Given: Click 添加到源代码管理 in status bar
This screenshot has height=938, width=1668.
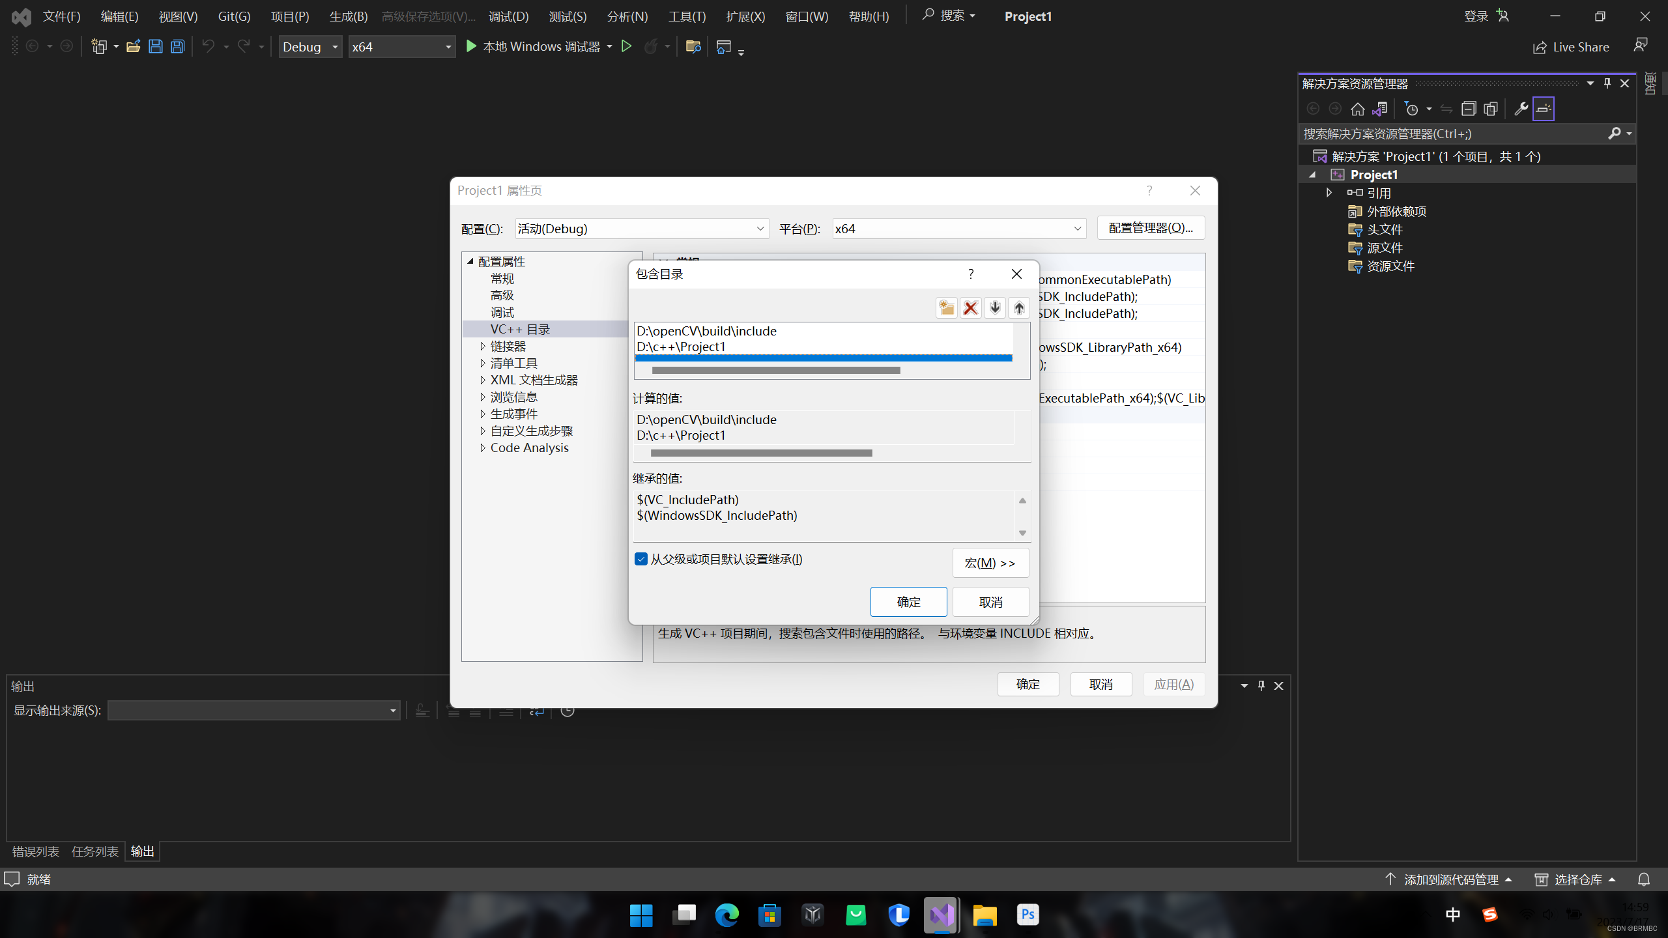Looking at the screenshot, I should pyautogui.click(x=1451, y=880).
